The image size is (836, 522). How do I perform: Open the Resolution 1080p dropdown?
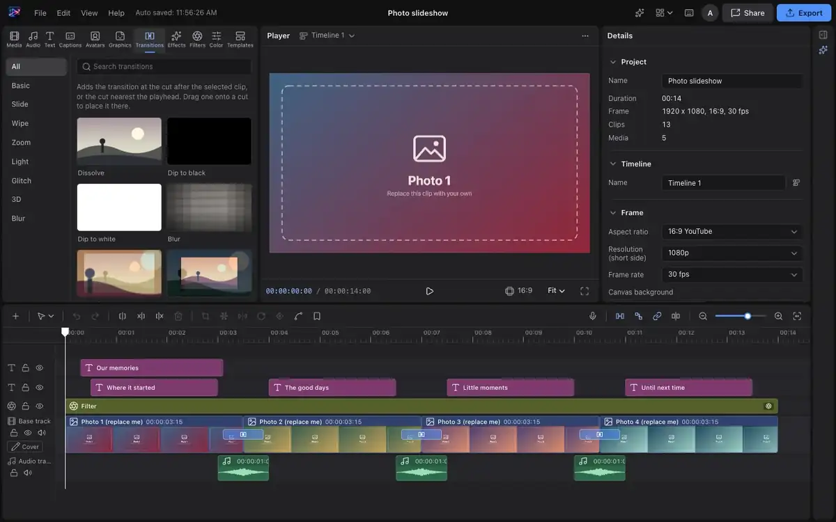pos(733,253)
